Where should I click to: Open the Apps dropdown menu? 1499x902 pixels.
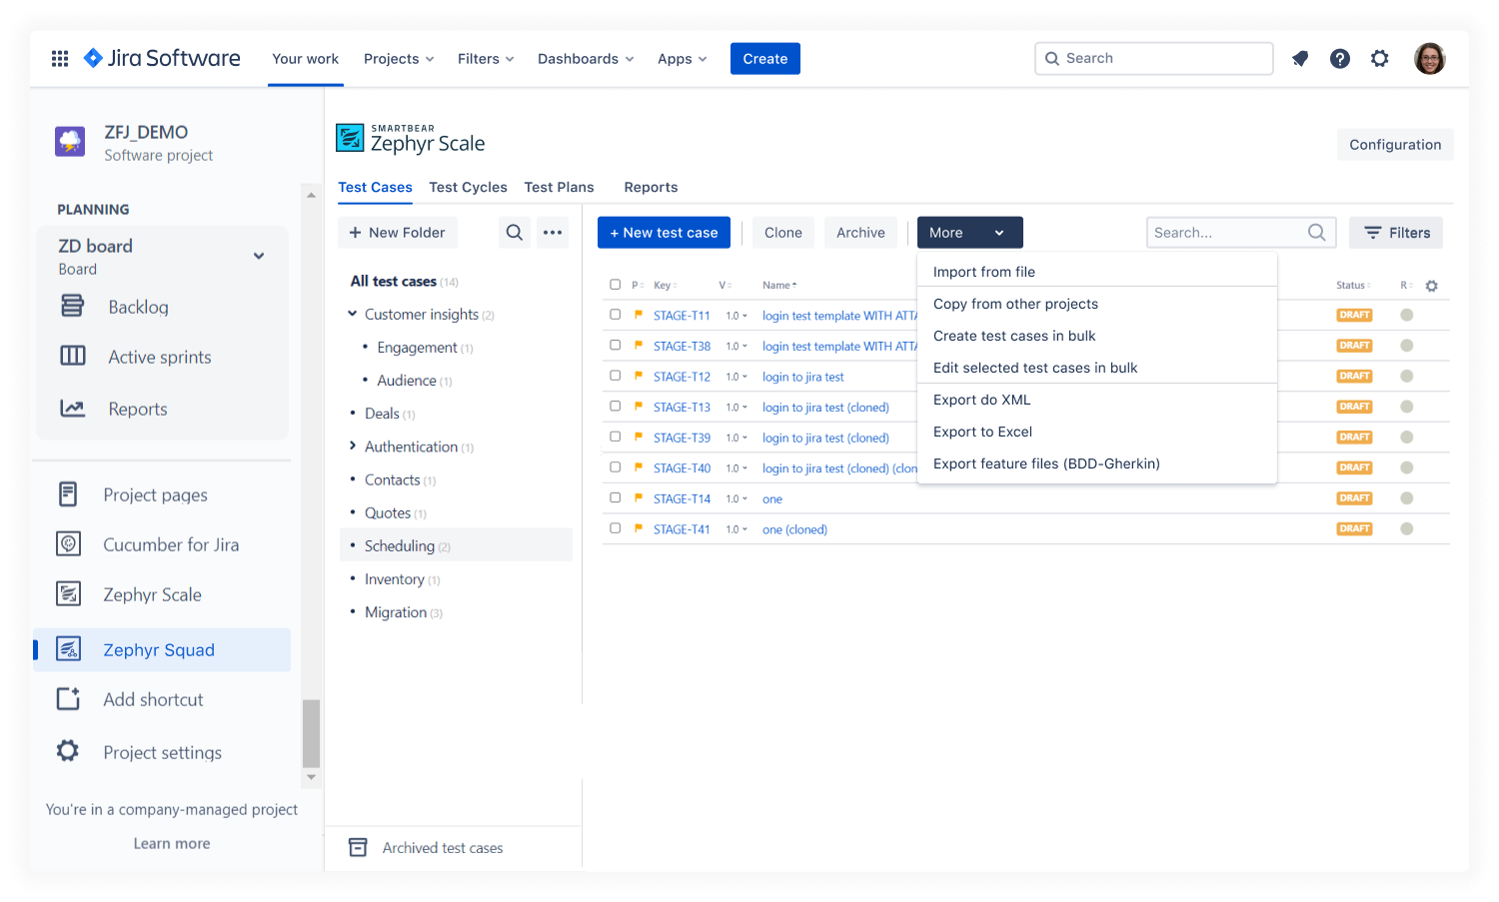pos(683,59)
